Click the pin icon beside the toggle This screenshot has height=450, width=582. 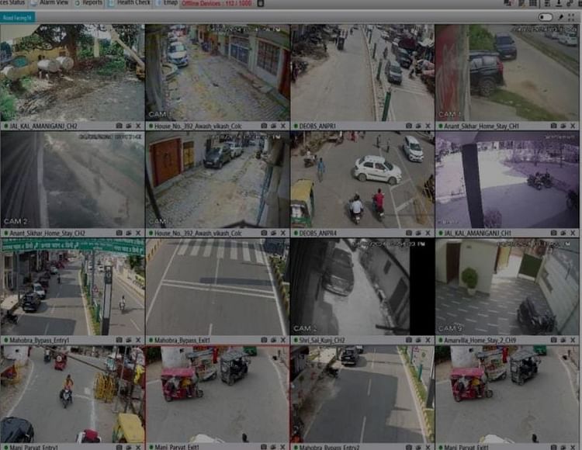[x=561, y=17]
